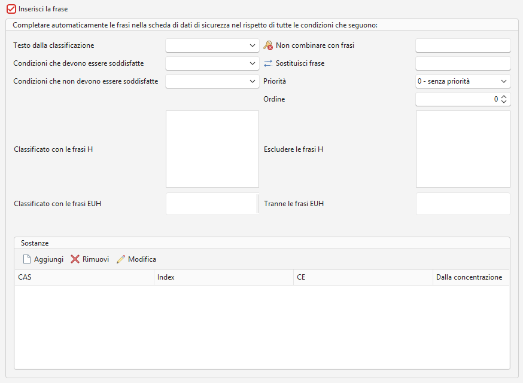Open the Priorità dropdown
The width and height of the screenshot is (523, 383).
[x=463, y=81]
